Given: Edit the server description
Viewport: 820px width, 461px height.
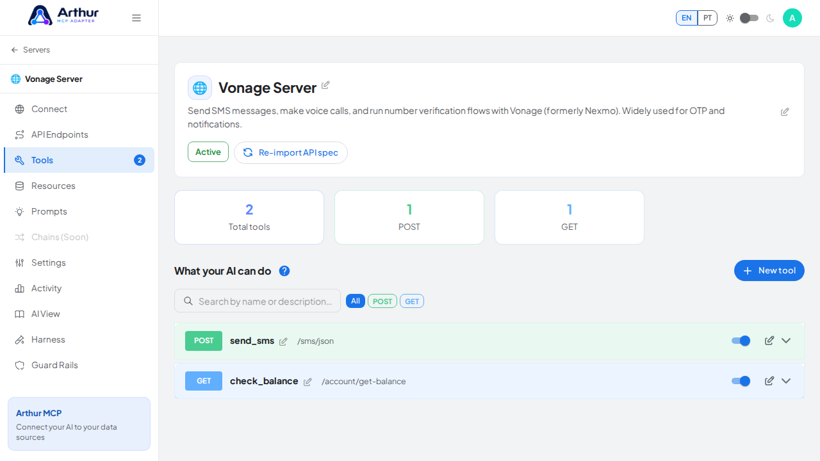Looking at the screenshot, I should point(785,112).
